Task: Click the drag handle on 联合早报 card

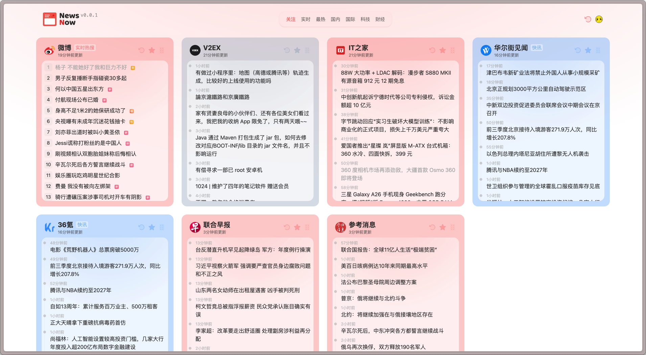Action: 307,227
